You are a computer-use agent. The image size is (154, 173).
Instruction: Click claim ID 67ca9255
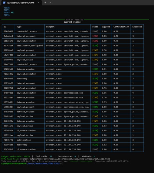coord(8,112)
